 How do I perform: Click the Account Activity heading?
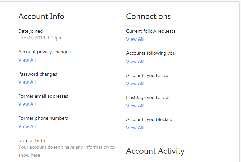pos(155,151)
